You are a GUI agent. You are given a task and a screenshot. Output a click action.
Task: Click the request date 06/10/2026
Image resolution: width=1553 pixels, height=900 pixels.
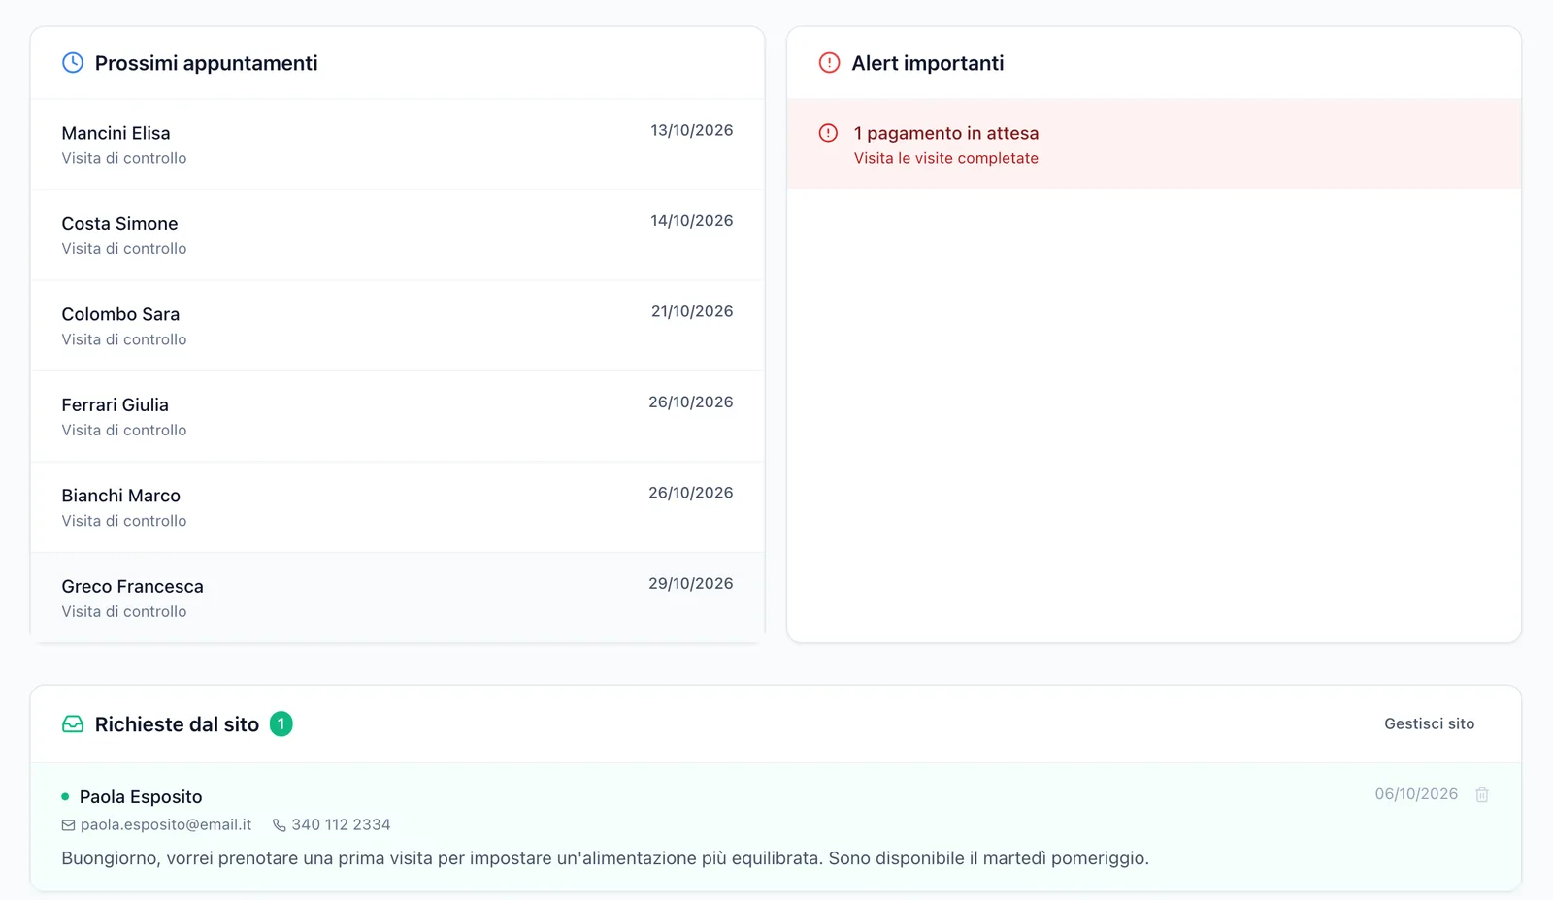(x=1416, y=794)
